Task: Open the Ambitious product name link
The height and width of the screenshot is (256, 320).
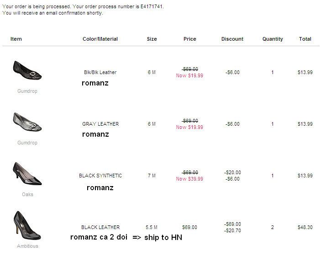Action: pos(27,246)
